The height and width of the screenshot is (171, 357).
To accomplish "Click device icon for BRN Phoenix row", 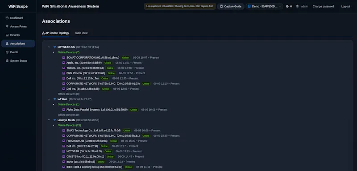I will pyautogui.click(x=64, y=73).
